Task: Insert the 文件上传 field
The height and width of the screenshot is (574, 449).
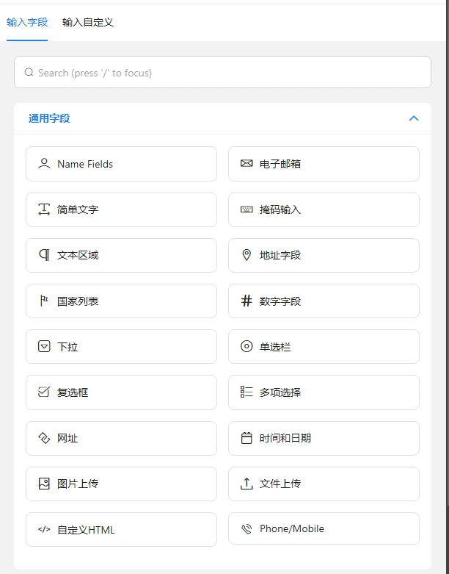Action: point(324,484)
